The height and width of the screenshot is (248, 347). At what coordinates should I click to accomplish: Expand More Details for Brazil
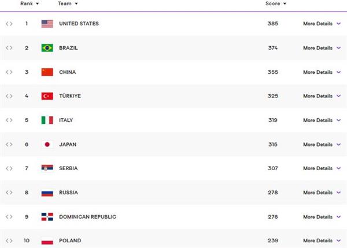tap(322, 48)
